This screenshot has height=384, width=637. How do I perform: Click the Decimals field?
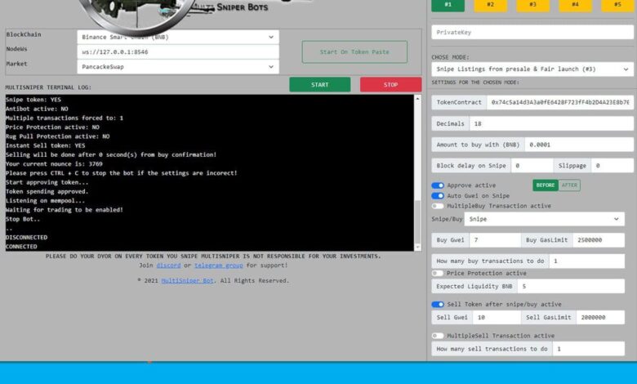551,123
